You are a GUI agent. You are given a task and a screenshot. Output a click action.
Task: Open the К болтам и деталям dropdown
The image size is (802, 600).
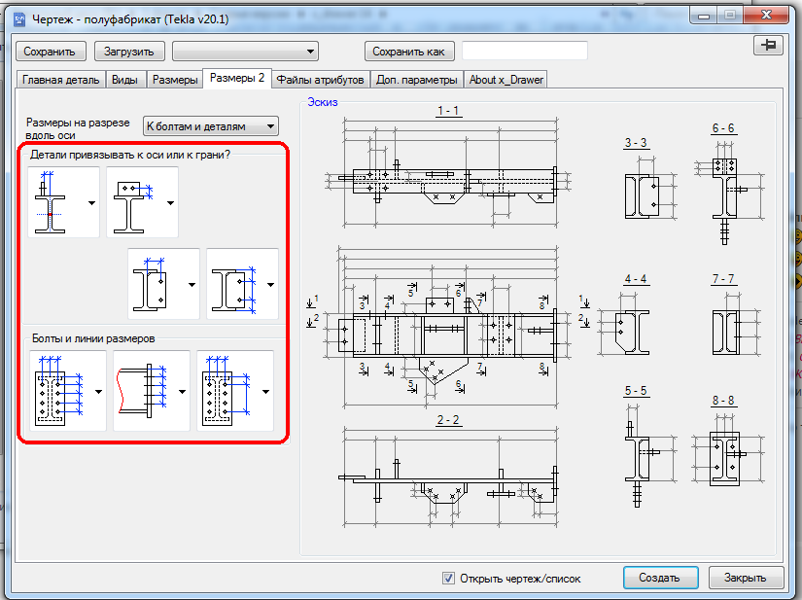(x=210, y=125)
